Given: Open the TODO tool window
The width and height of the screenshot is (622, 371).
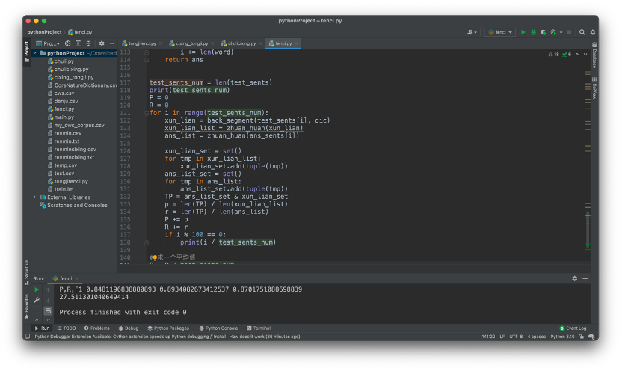Looking at the screenshot, I should [67, 328].
